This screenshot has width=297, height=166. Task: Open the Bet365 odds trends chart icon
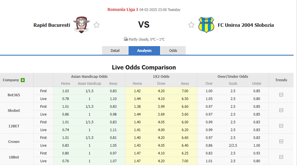point(281,95)
